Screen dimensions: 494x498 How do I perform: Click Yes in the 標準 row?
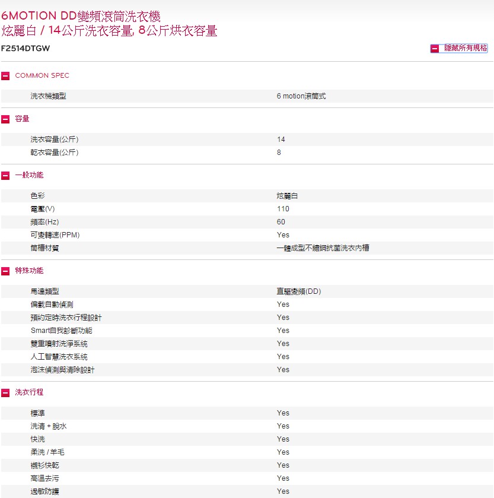click(283, 413)
